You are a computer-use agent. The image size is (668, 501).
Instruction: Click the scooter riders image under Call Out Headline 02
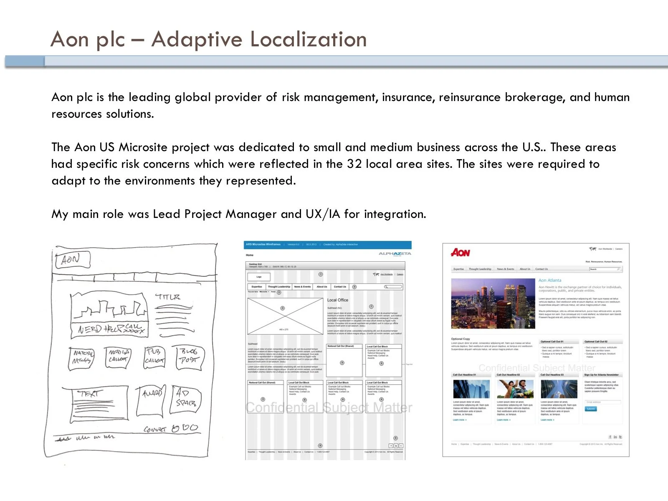point(515,389)
